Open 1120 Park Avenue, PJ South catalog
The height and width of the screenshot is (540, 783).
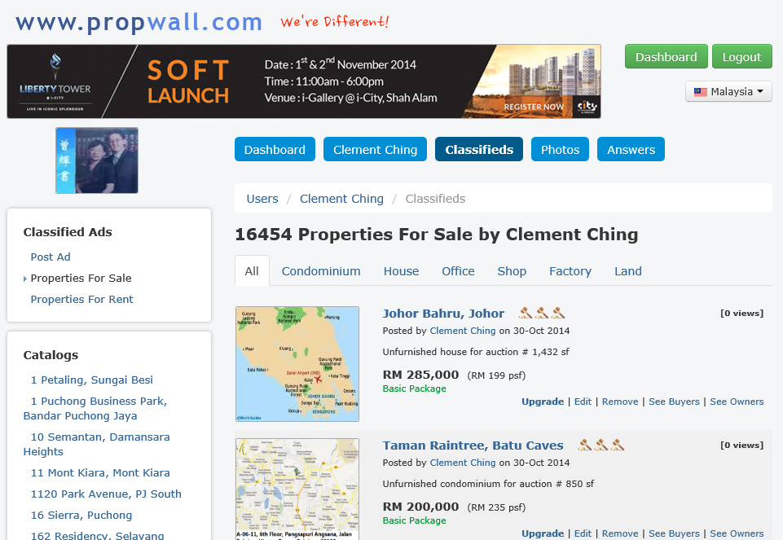106,494
